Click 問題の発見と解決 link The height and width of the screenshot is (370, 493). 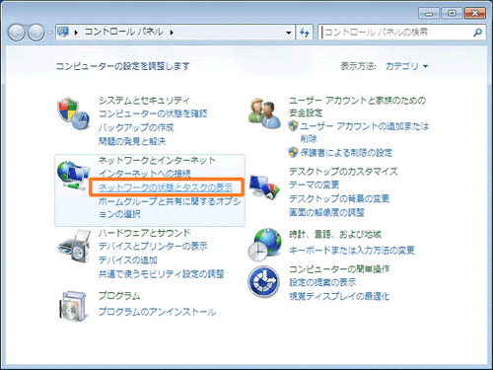(132, 141)
